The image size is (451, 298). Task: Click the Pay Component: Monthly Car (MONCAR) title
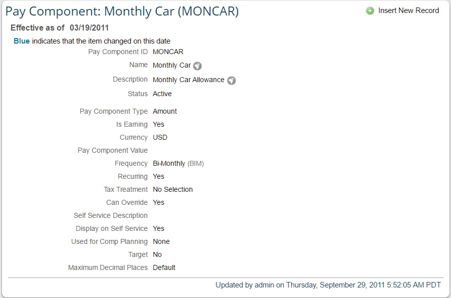(x=122, y=12)
